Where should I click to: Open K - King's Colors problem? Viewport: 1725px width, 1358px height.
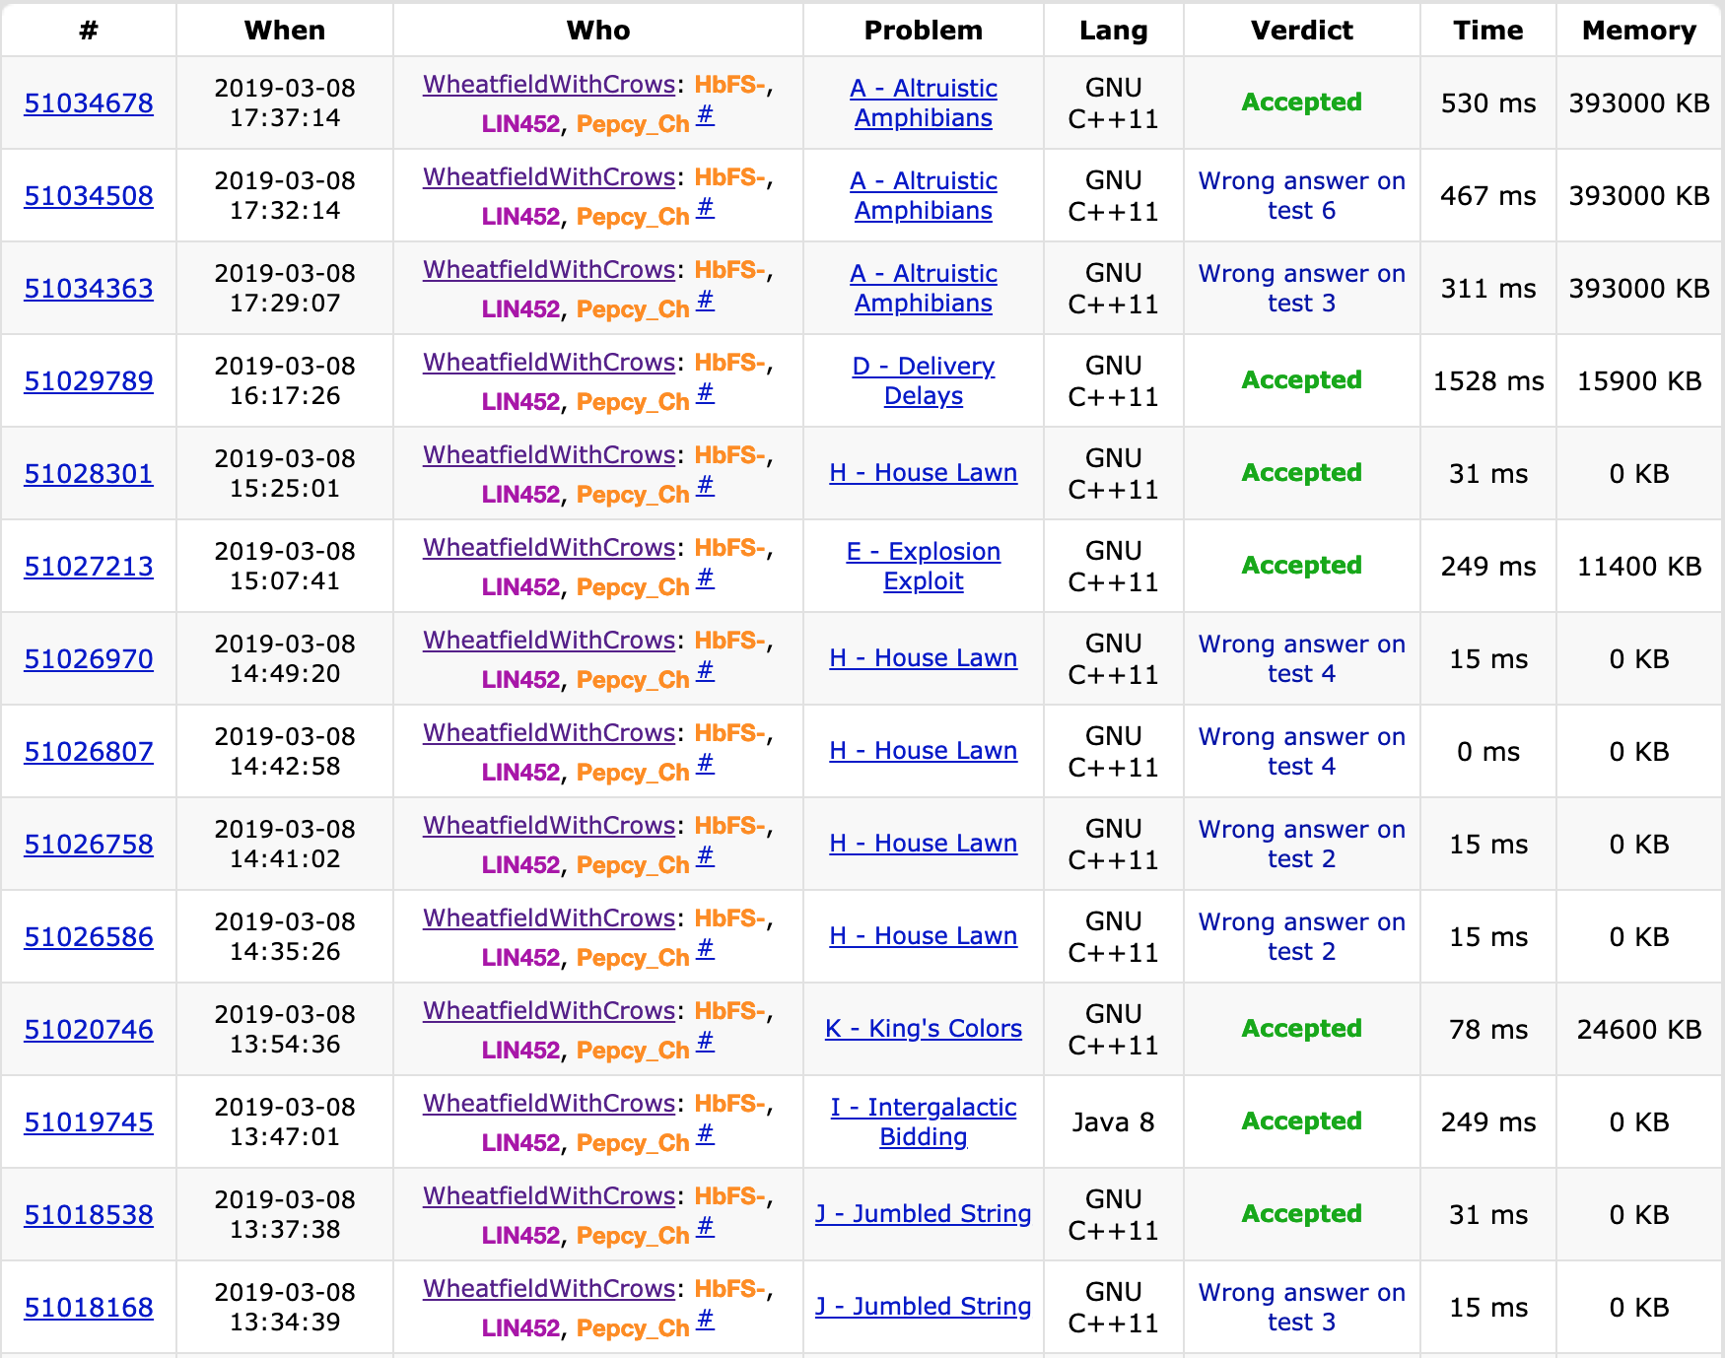coord(923,1029)
